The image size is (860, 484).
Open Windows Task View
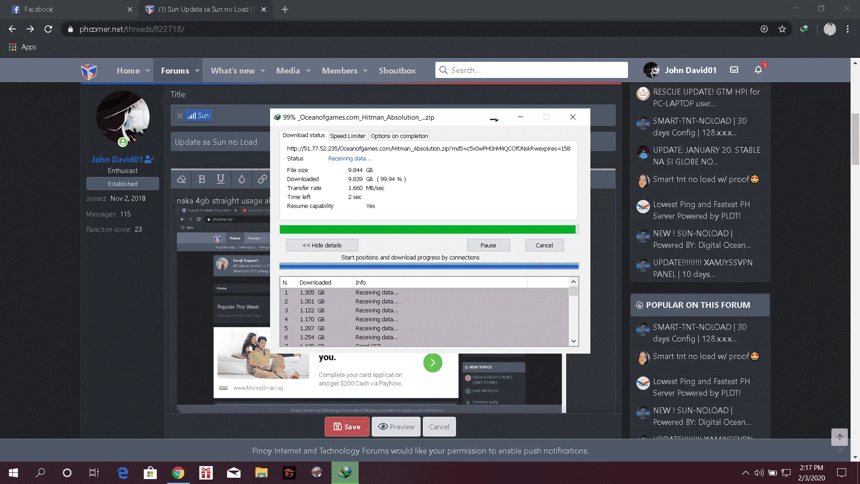pos(94,473)
